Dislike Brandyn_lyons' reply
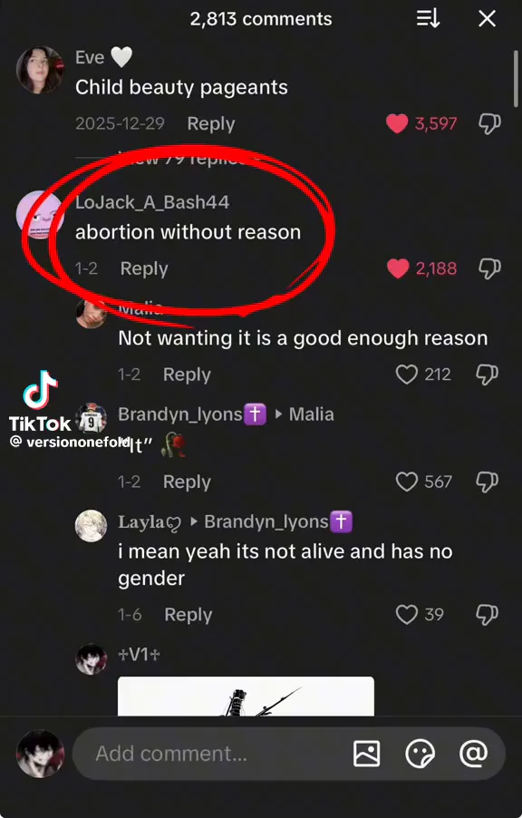The width and height of the screenshot is (522, 818). (x=487, y=482)
